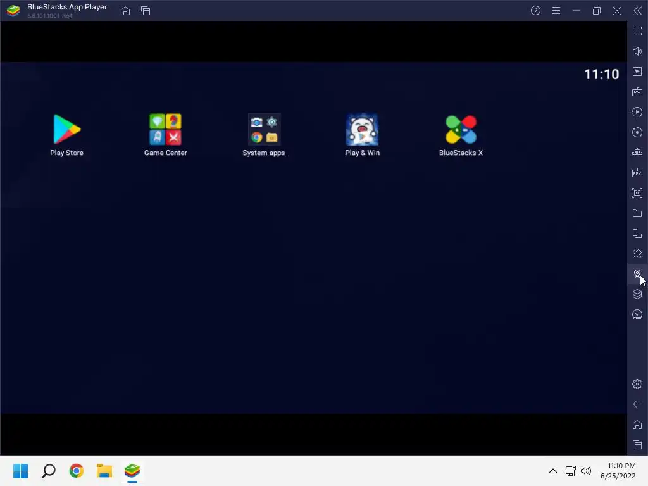Click the network icon in system tray
This screenshot has width=648, height=486.
click(571, 471)
